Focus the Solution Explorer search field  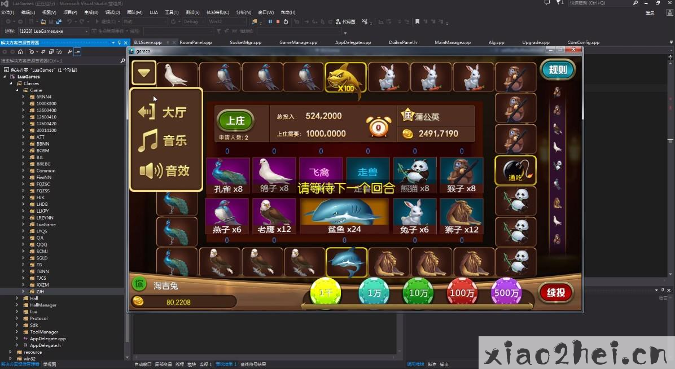[x=60, y=61]
